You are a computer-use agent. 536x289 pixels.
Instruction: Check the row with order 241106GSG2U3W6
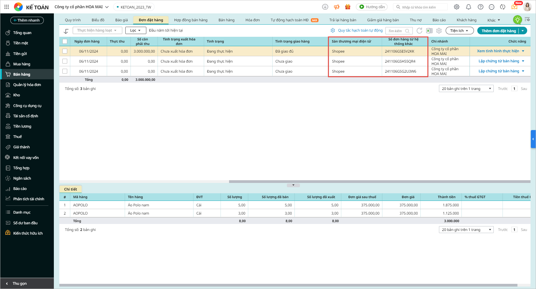65,71
